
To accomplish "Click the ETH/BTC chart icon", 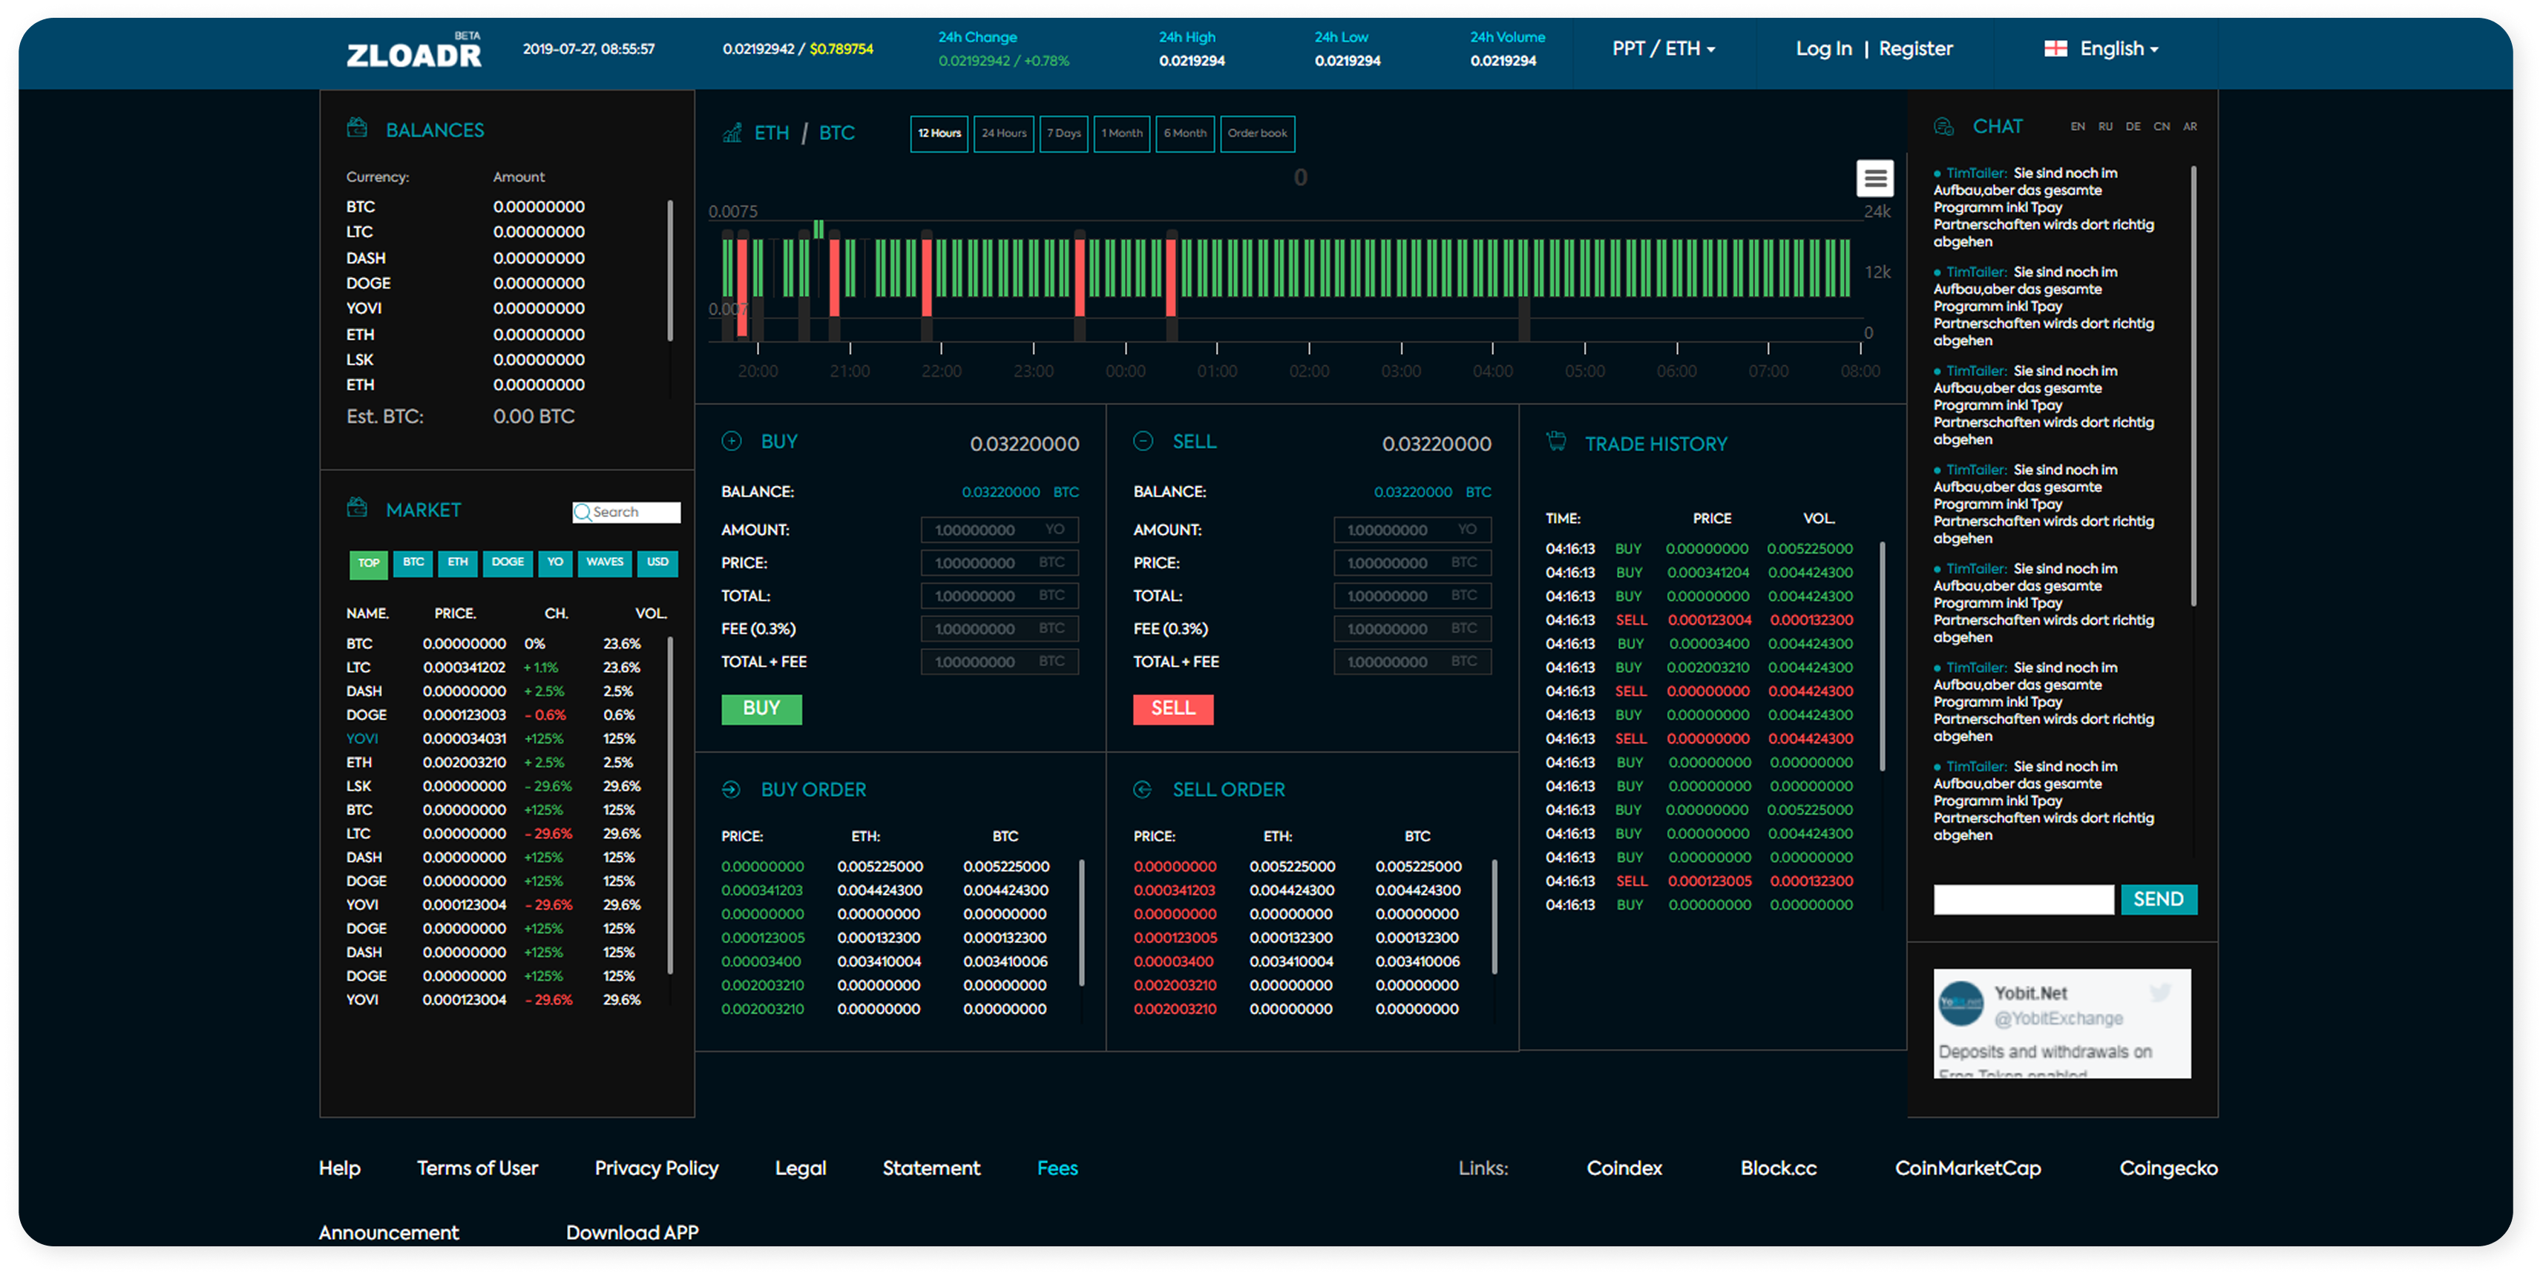I will (732, 132).
